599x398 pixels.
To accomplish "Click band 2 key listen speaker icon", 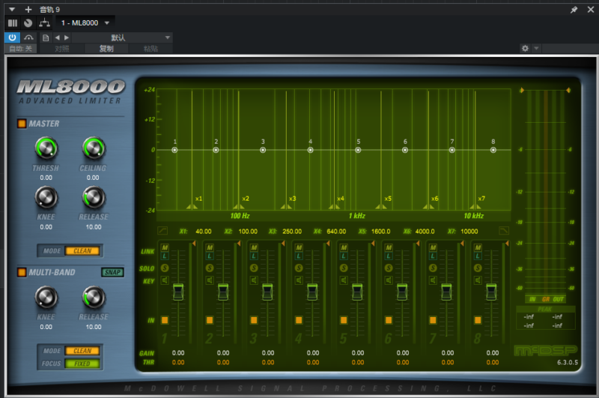I will [x=210, y=281].
